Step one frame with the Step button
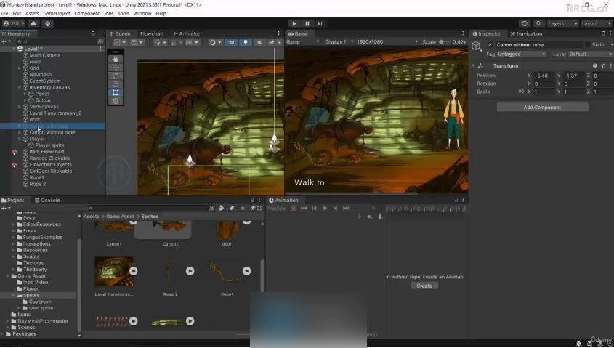This screenshot has height=348, width=614. click(320, 23)
